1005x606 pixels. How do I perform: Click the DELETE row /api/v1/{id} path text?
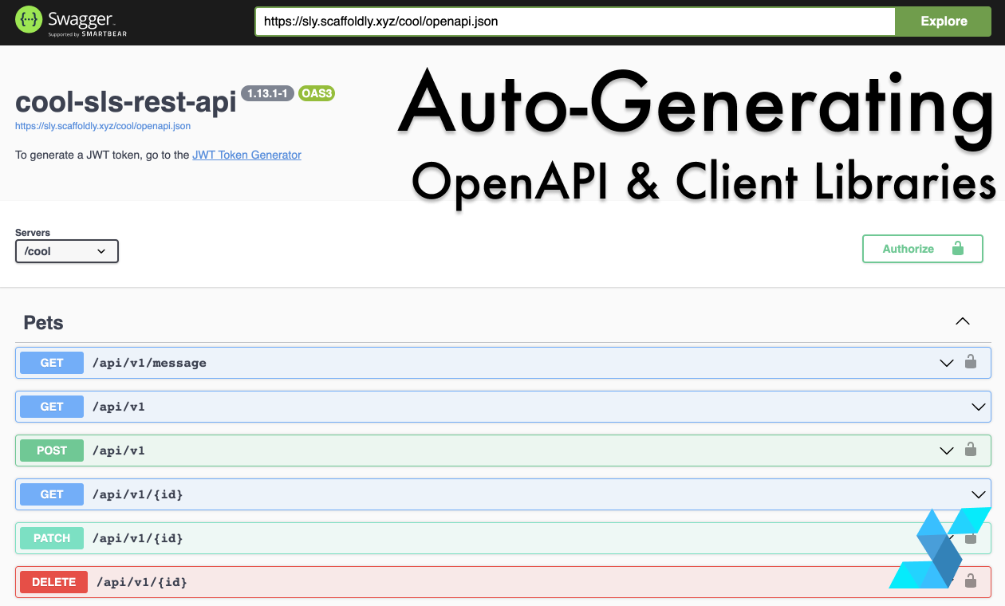point(142,582)
